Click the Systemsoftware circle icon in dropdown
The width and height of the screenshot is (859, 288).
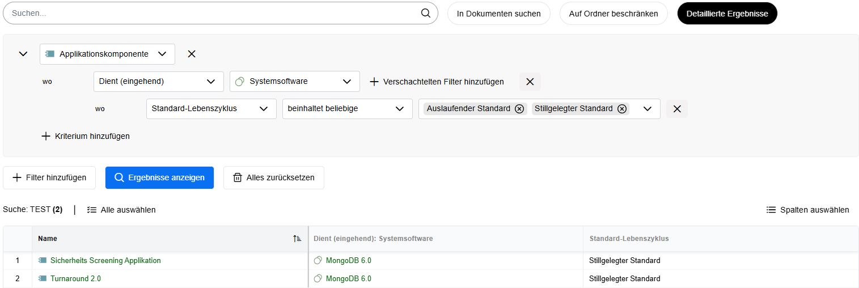pos(239,81)
